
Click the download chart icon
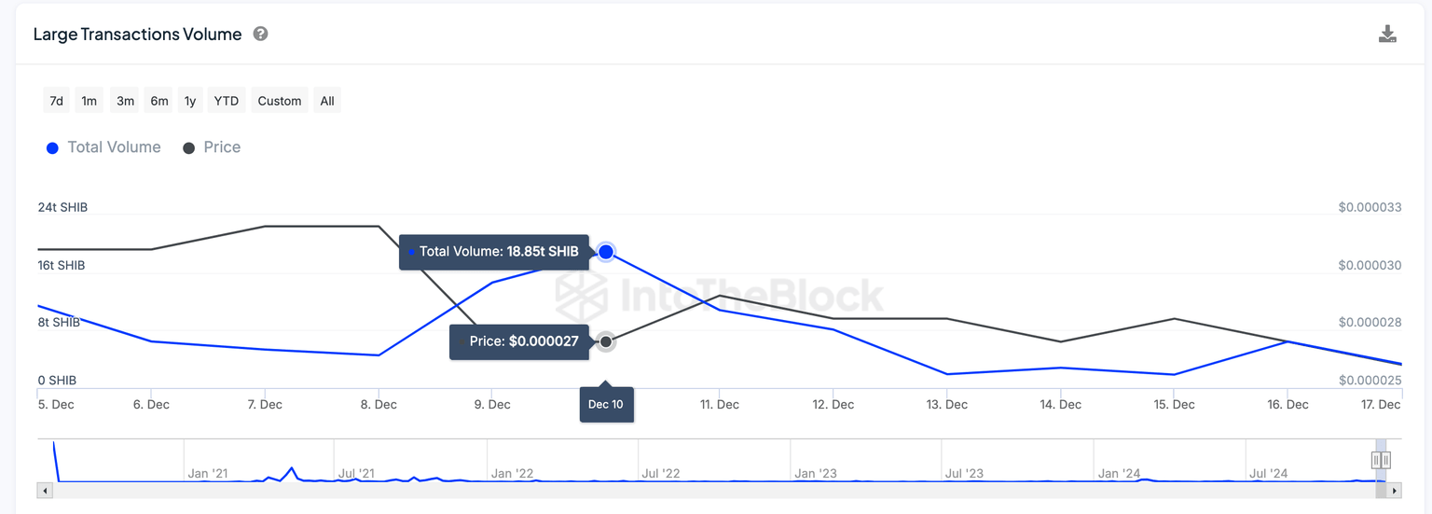click(x=1387, y=35)
